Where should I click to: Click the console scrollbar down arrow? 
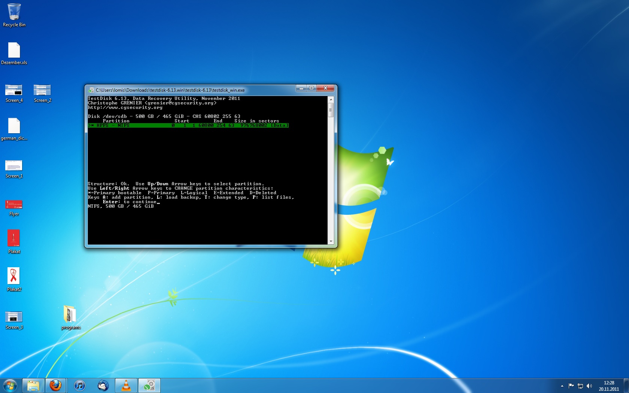click(x=331, y=241)
